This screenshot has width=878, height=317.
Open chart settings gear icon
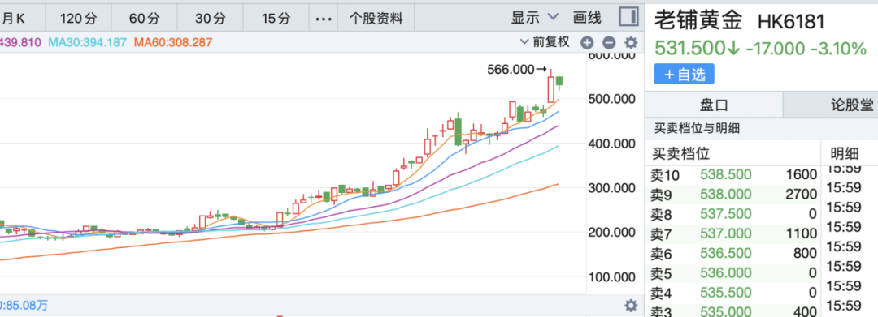click(631, 42)
